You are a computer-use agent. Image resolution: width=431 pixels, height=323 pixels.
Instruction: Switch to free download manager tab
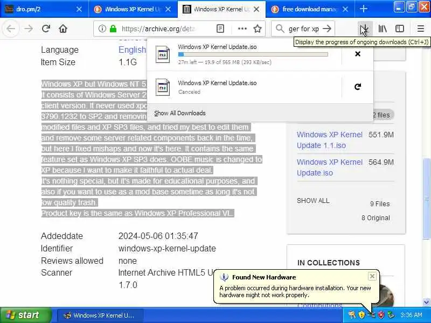coord(310,9)
